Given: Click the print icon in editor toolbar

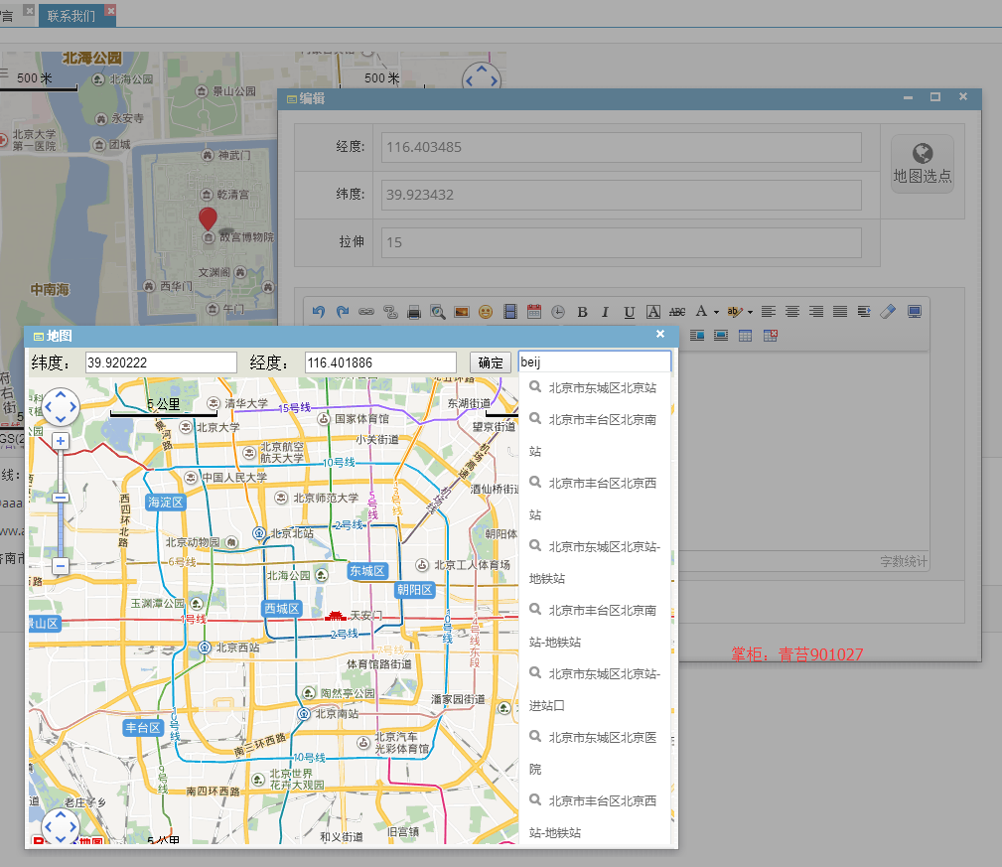Looking at the screenshot, I should (414, 312).
